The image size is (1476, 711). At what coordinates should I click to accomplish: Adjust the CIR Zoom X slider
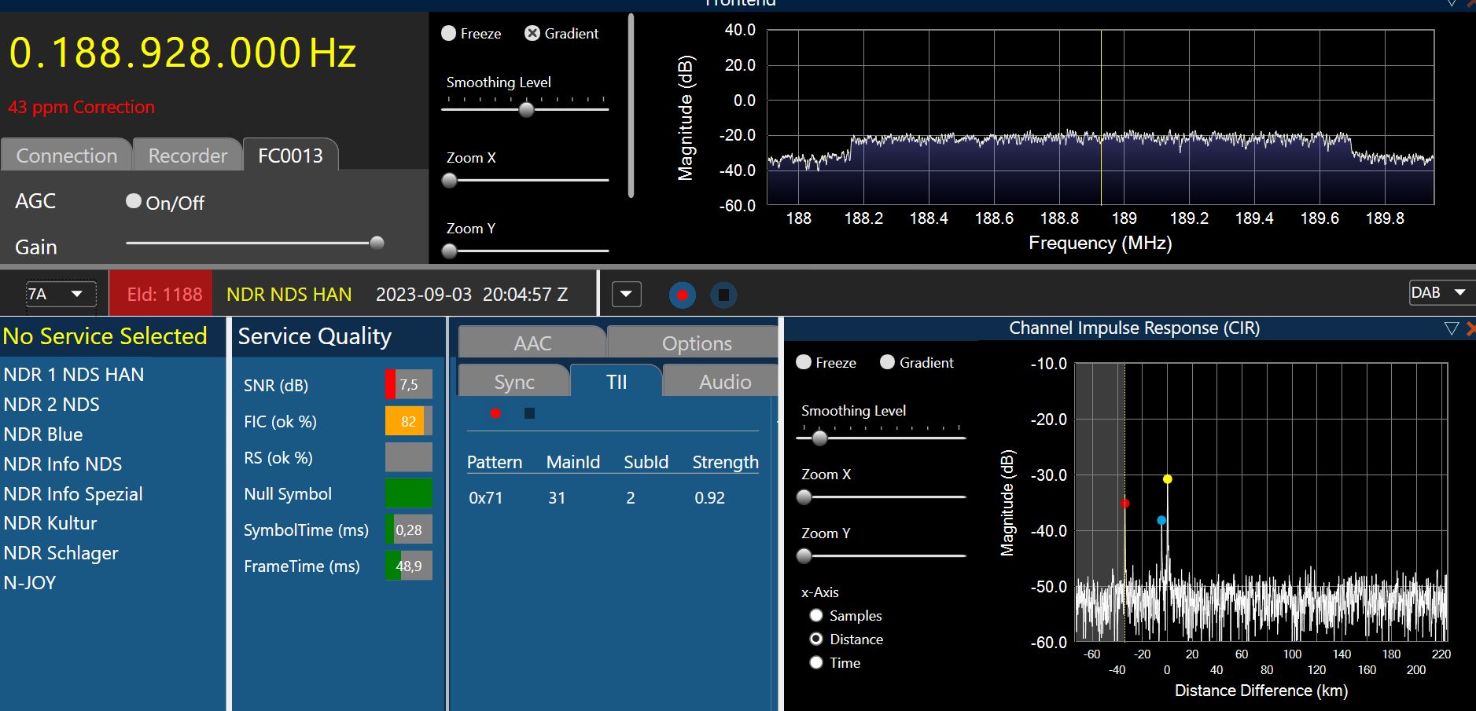click(x=804, y=497)
